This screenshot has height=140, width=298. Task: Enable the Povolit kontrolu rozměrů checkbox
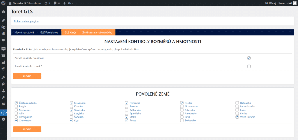pos(249,67)
